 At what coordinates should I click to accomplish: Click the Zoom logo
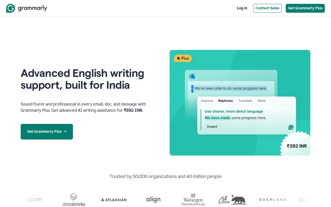(34, 199)
